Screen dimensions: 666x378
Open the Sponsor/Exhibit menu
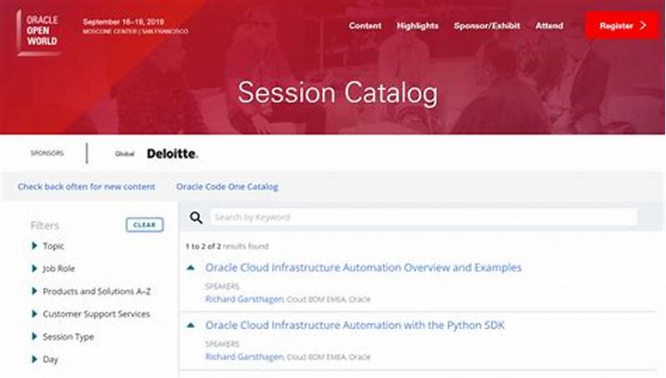click(x=487, y=26)
